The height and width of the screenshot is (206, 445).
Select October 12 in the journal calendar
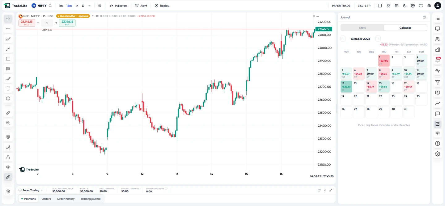346,86
